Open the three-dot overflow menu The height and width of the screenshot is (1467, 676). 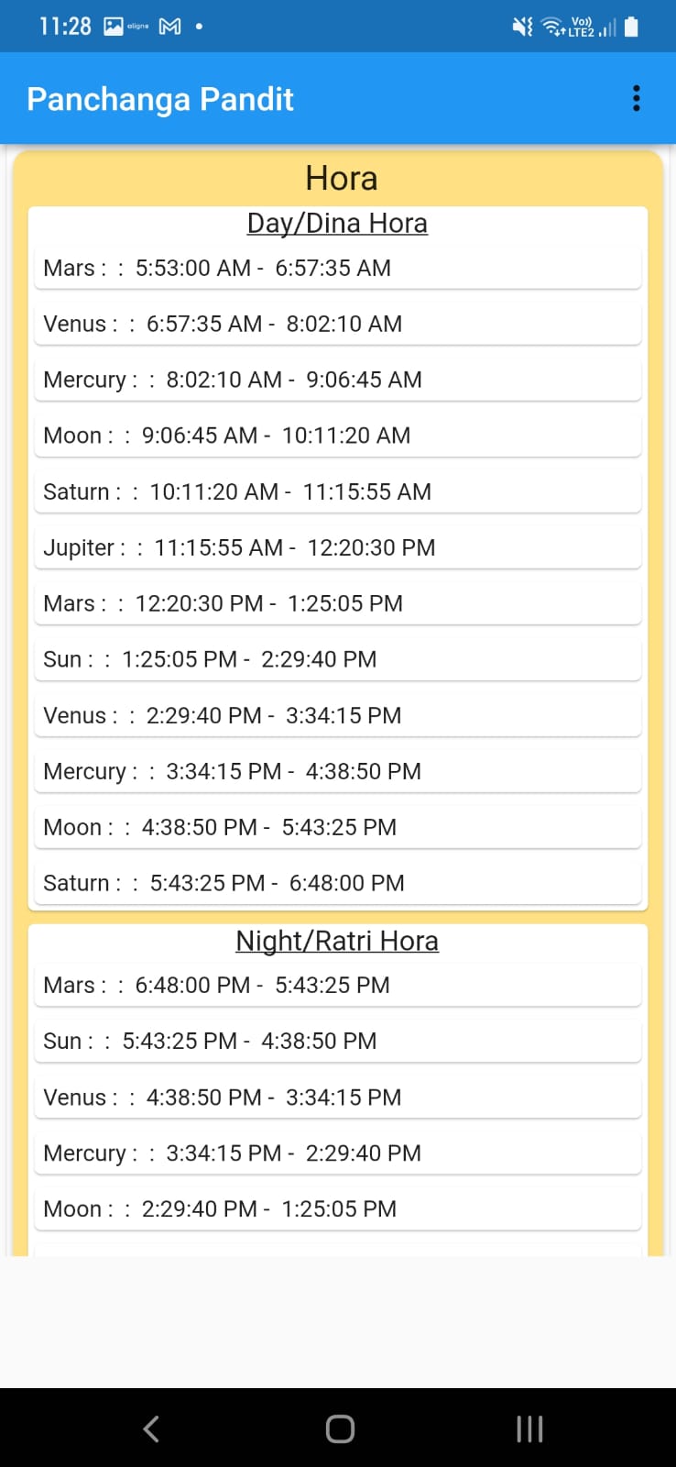(636, 98)
